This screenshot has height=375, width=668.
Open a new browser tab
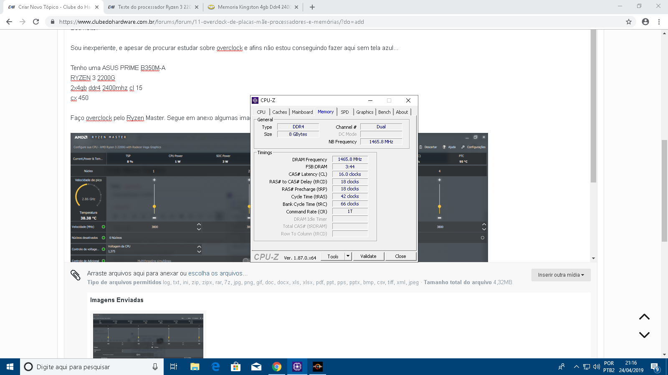312,7
